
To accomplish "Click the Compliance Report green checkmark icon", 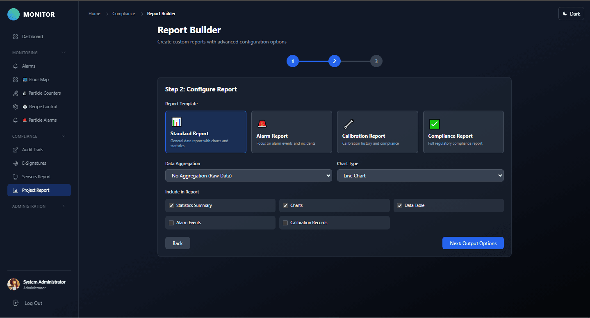I will coord(434,124).
